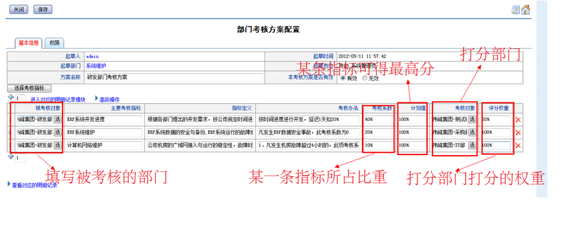Image resolution: width=563 pixels, height=238 pixels.
Task: Click the 考核系数 field showing 40%
Action: coord(379,119)
